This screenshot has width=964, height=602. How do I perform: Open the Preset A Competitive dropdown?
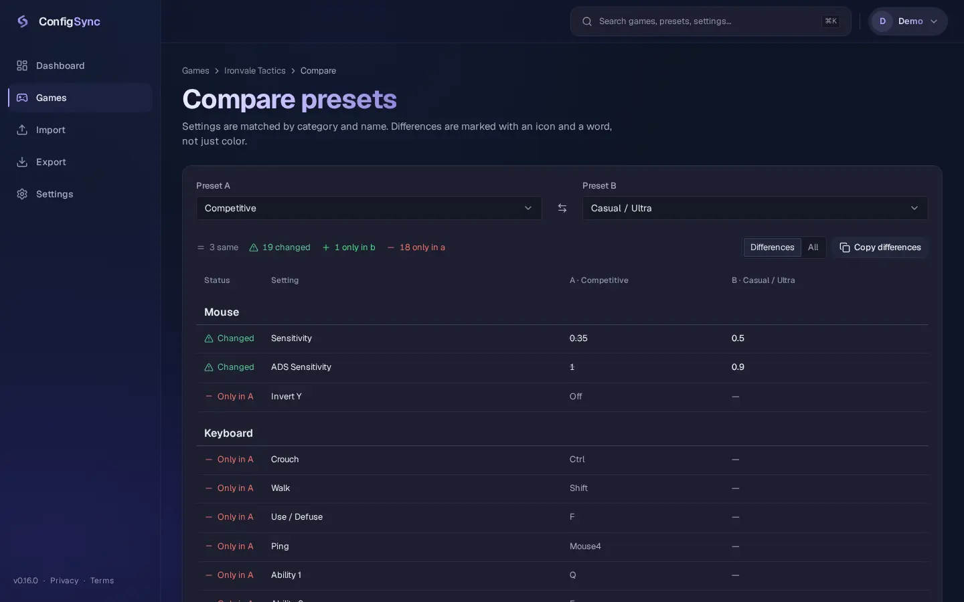[x=369, y=208]
